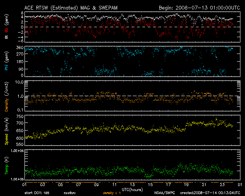Click the UTC(hours) x-axis label
245x196 pixels.
tap(132, 189)
